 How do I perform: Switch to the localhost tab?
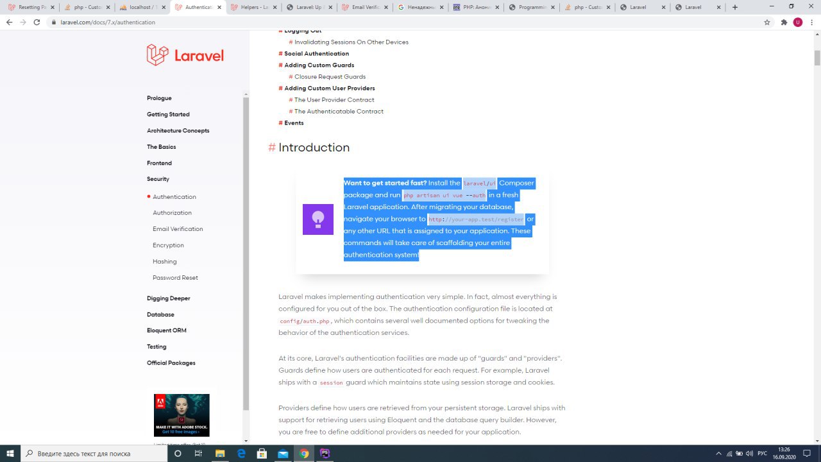coord(143,8)
